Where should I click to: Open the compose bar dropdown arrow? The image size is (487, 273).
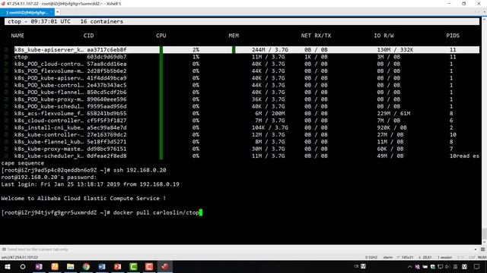click(476, 249)
